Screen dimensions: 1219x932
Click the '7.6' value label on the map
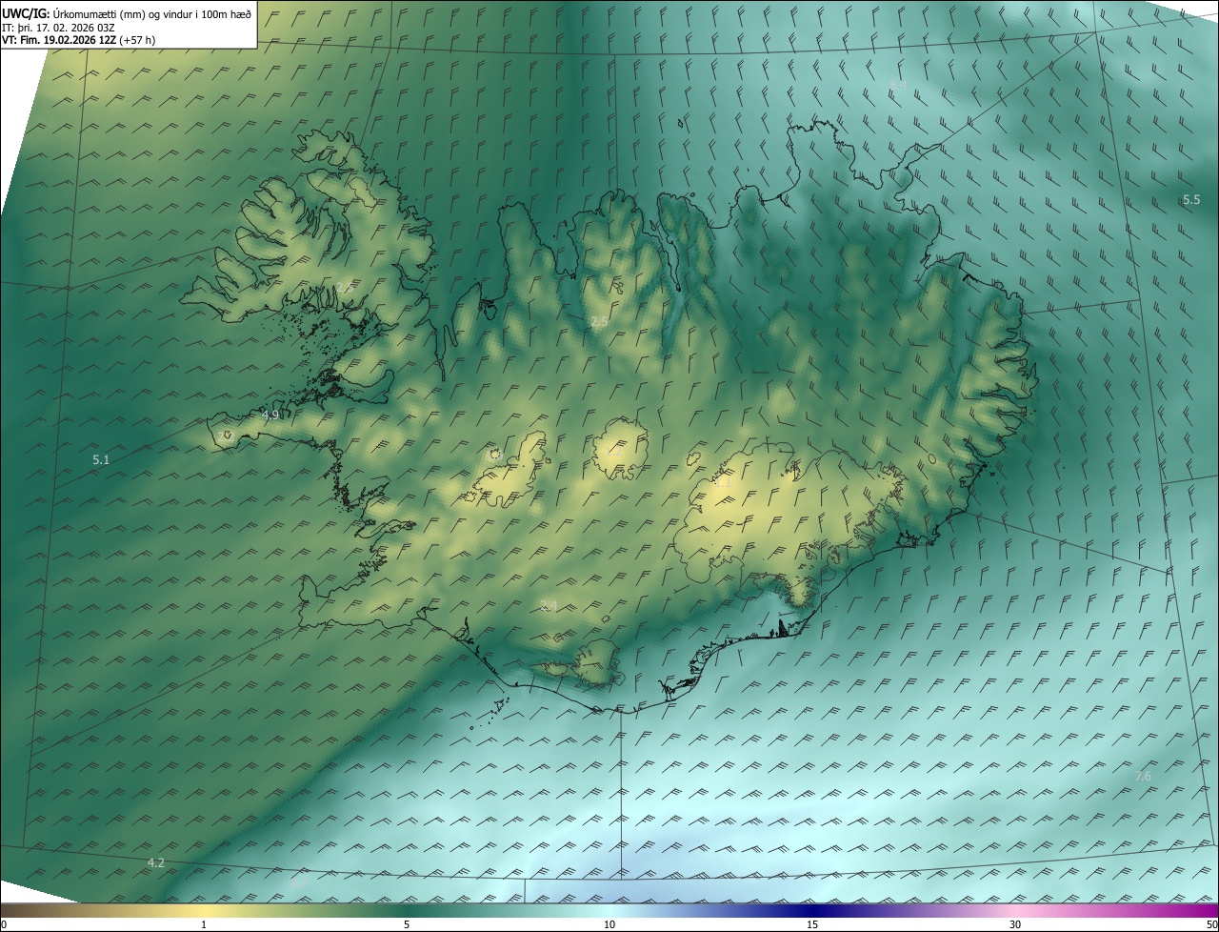[1143, 777]
